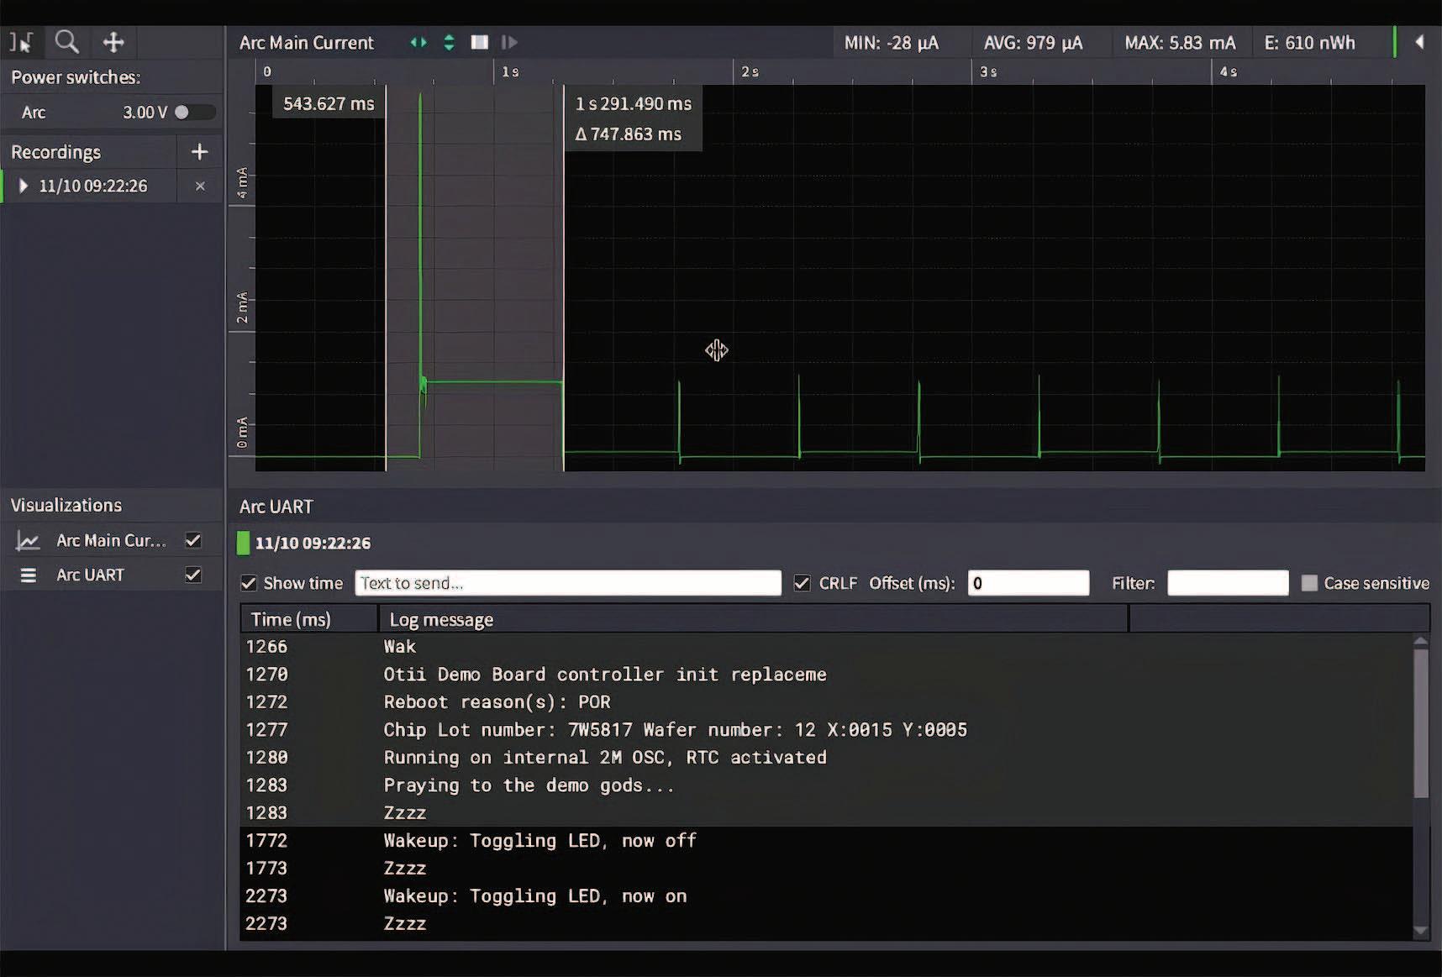This screenshot has width=1442, height=977.
Task: Enable Case sensitive filtering
Action: click(1309, 583)
